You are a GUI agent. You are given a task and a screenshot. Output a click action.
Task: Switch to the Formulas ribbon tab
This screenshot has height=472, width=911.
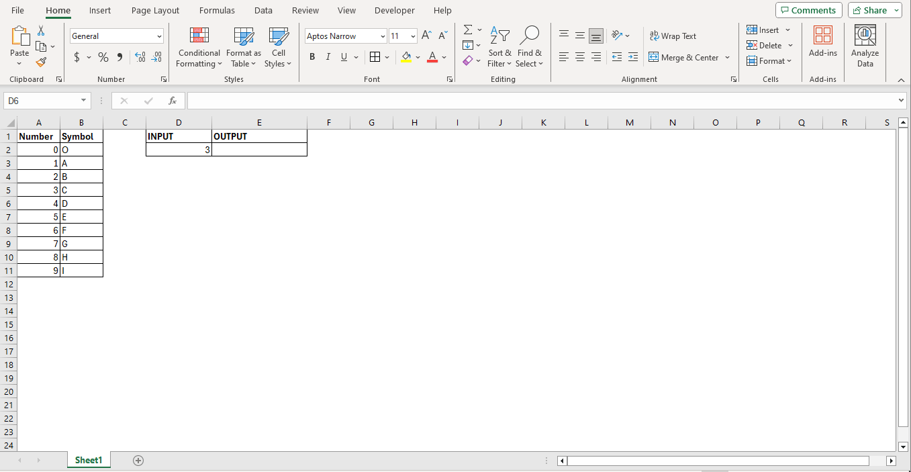coord(216,10)
